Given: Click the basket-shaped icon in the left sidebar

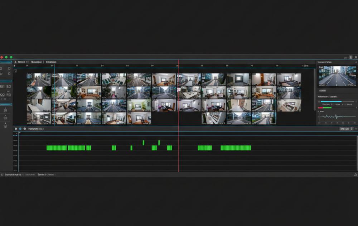Looking at the screenshot, I should [5, 117].
